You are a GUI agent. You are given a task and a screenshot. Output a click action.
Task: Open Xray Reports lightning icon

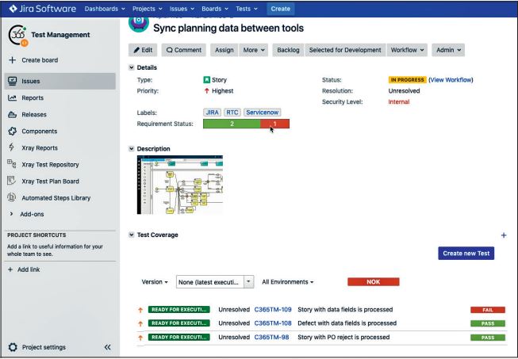click(x=13, y=147)
